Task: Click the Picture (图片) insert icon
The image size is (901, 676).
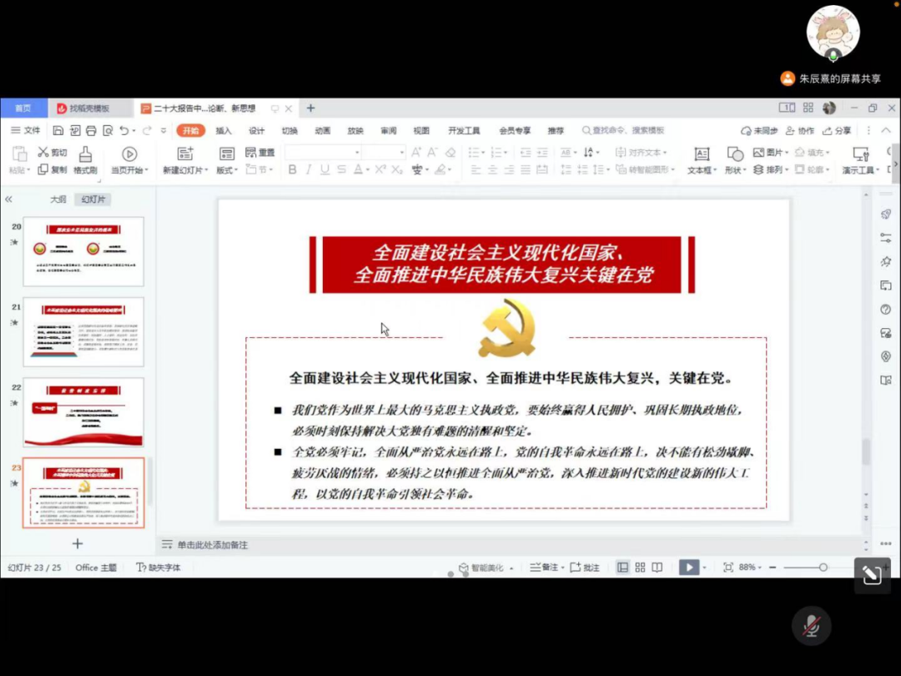Action: pyautogui.click(x=758, y=153)
